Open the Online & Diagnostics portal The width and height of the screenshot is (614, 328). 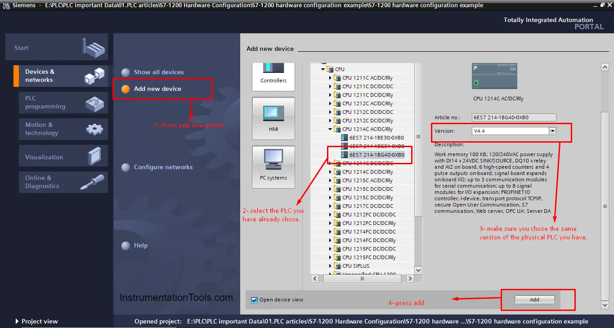63,182
